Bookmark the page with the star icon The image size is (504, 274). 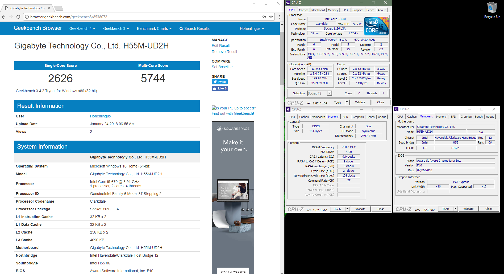(271, 17)
